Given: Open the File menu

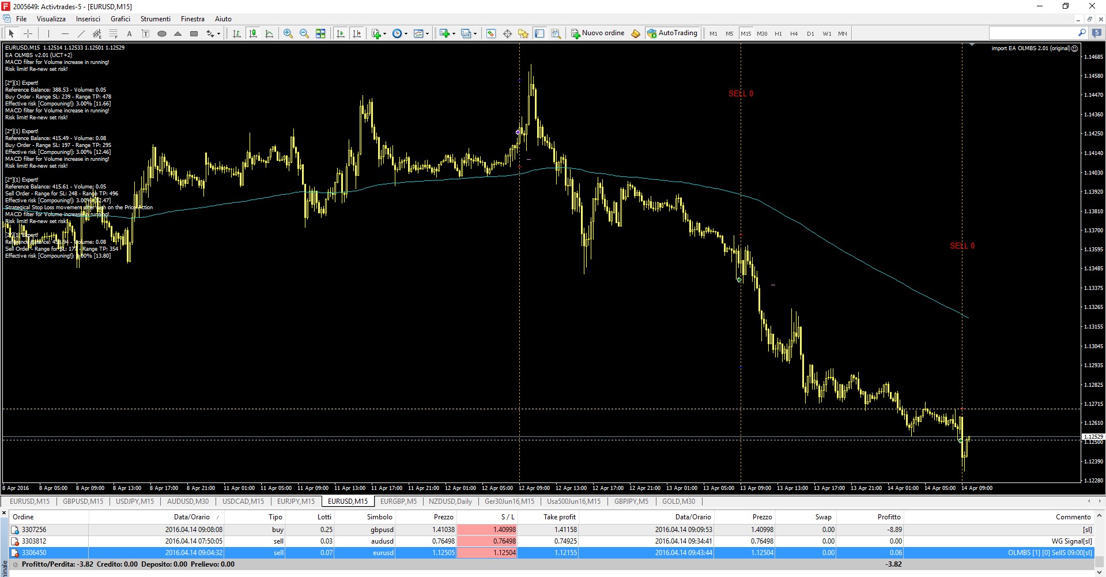Looking at the screenshot, I should [x=21, y=19].
